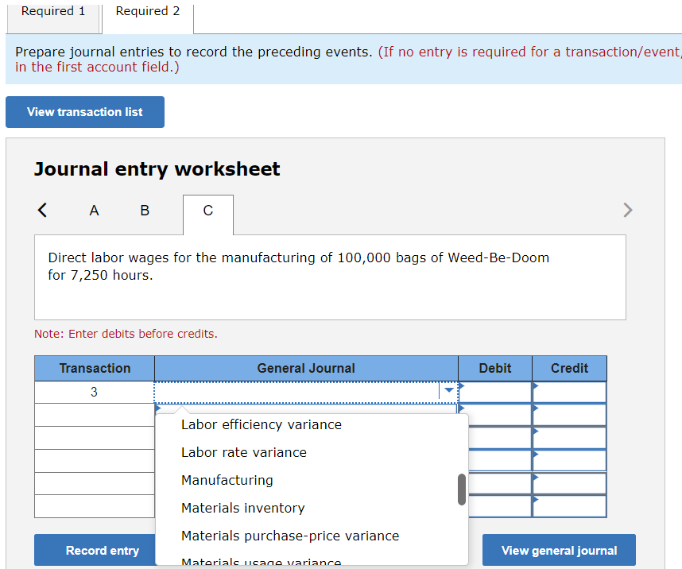Click the second row Credit cell
This screenshot has height=569, width=682.
pyautogui.click(x=569, y=415)
